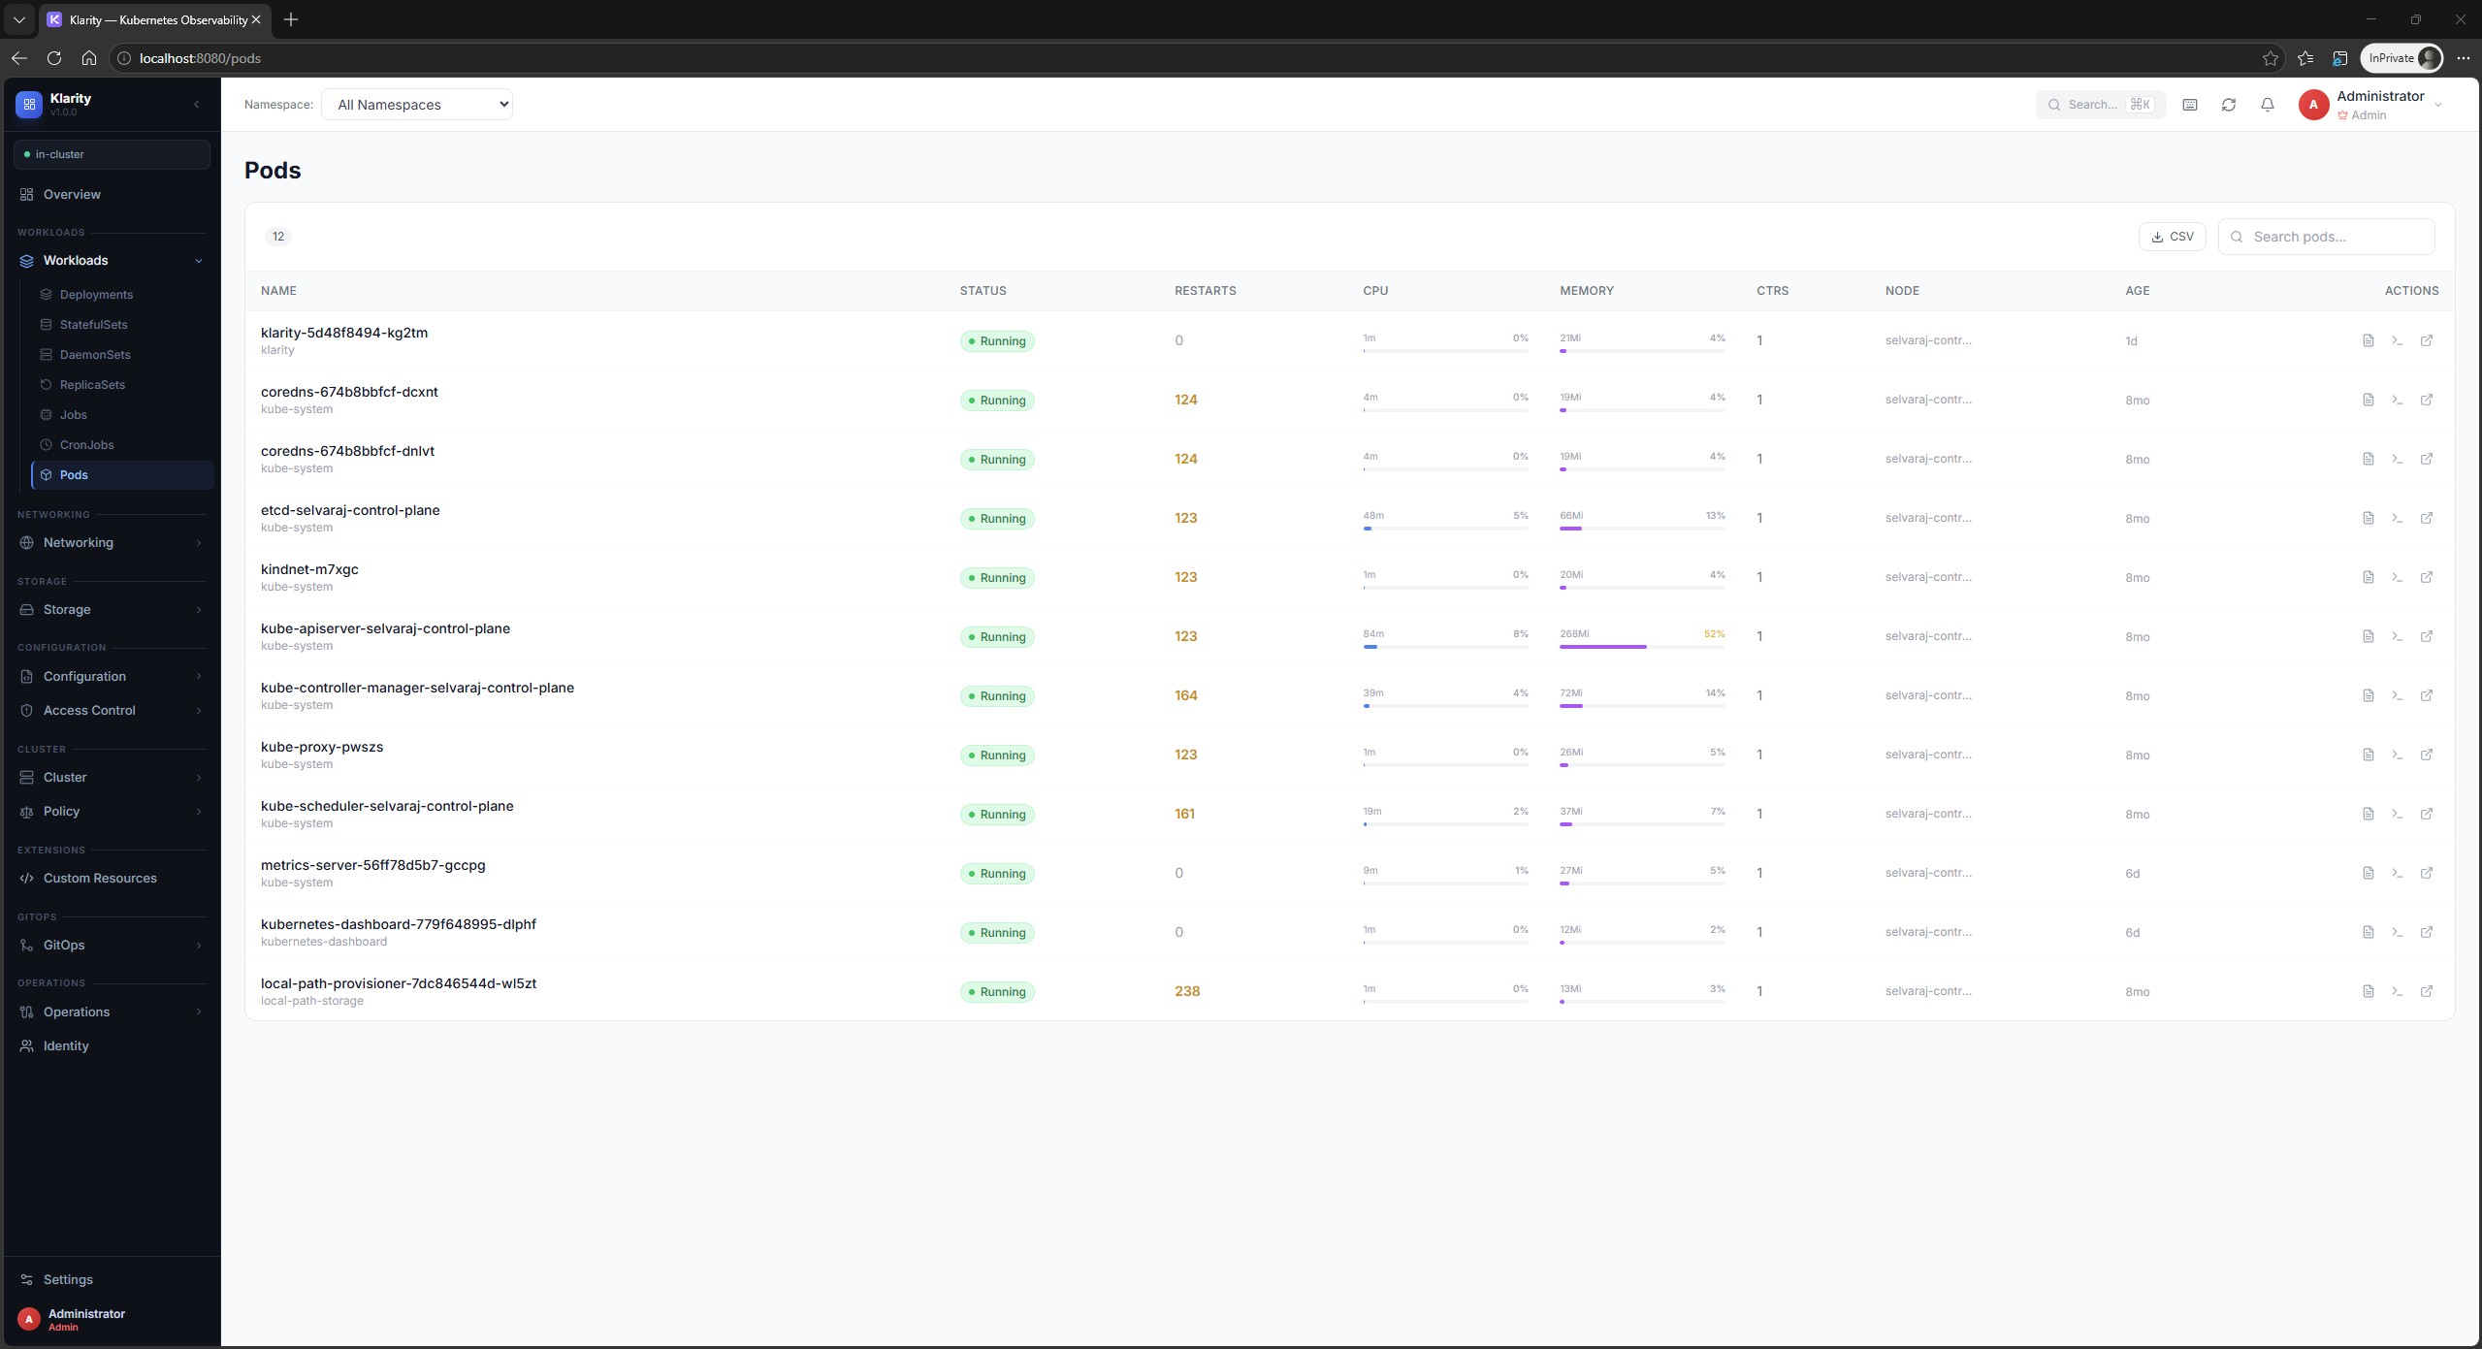Go to Jobs page
The image size is (2482, 1349).
[122, 415]
